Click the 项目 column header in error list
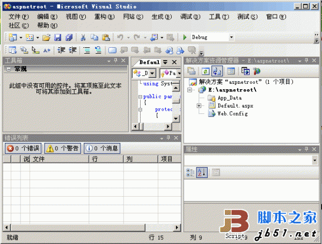Viewport: 322px width, 244px height. [x=170, y=159]
